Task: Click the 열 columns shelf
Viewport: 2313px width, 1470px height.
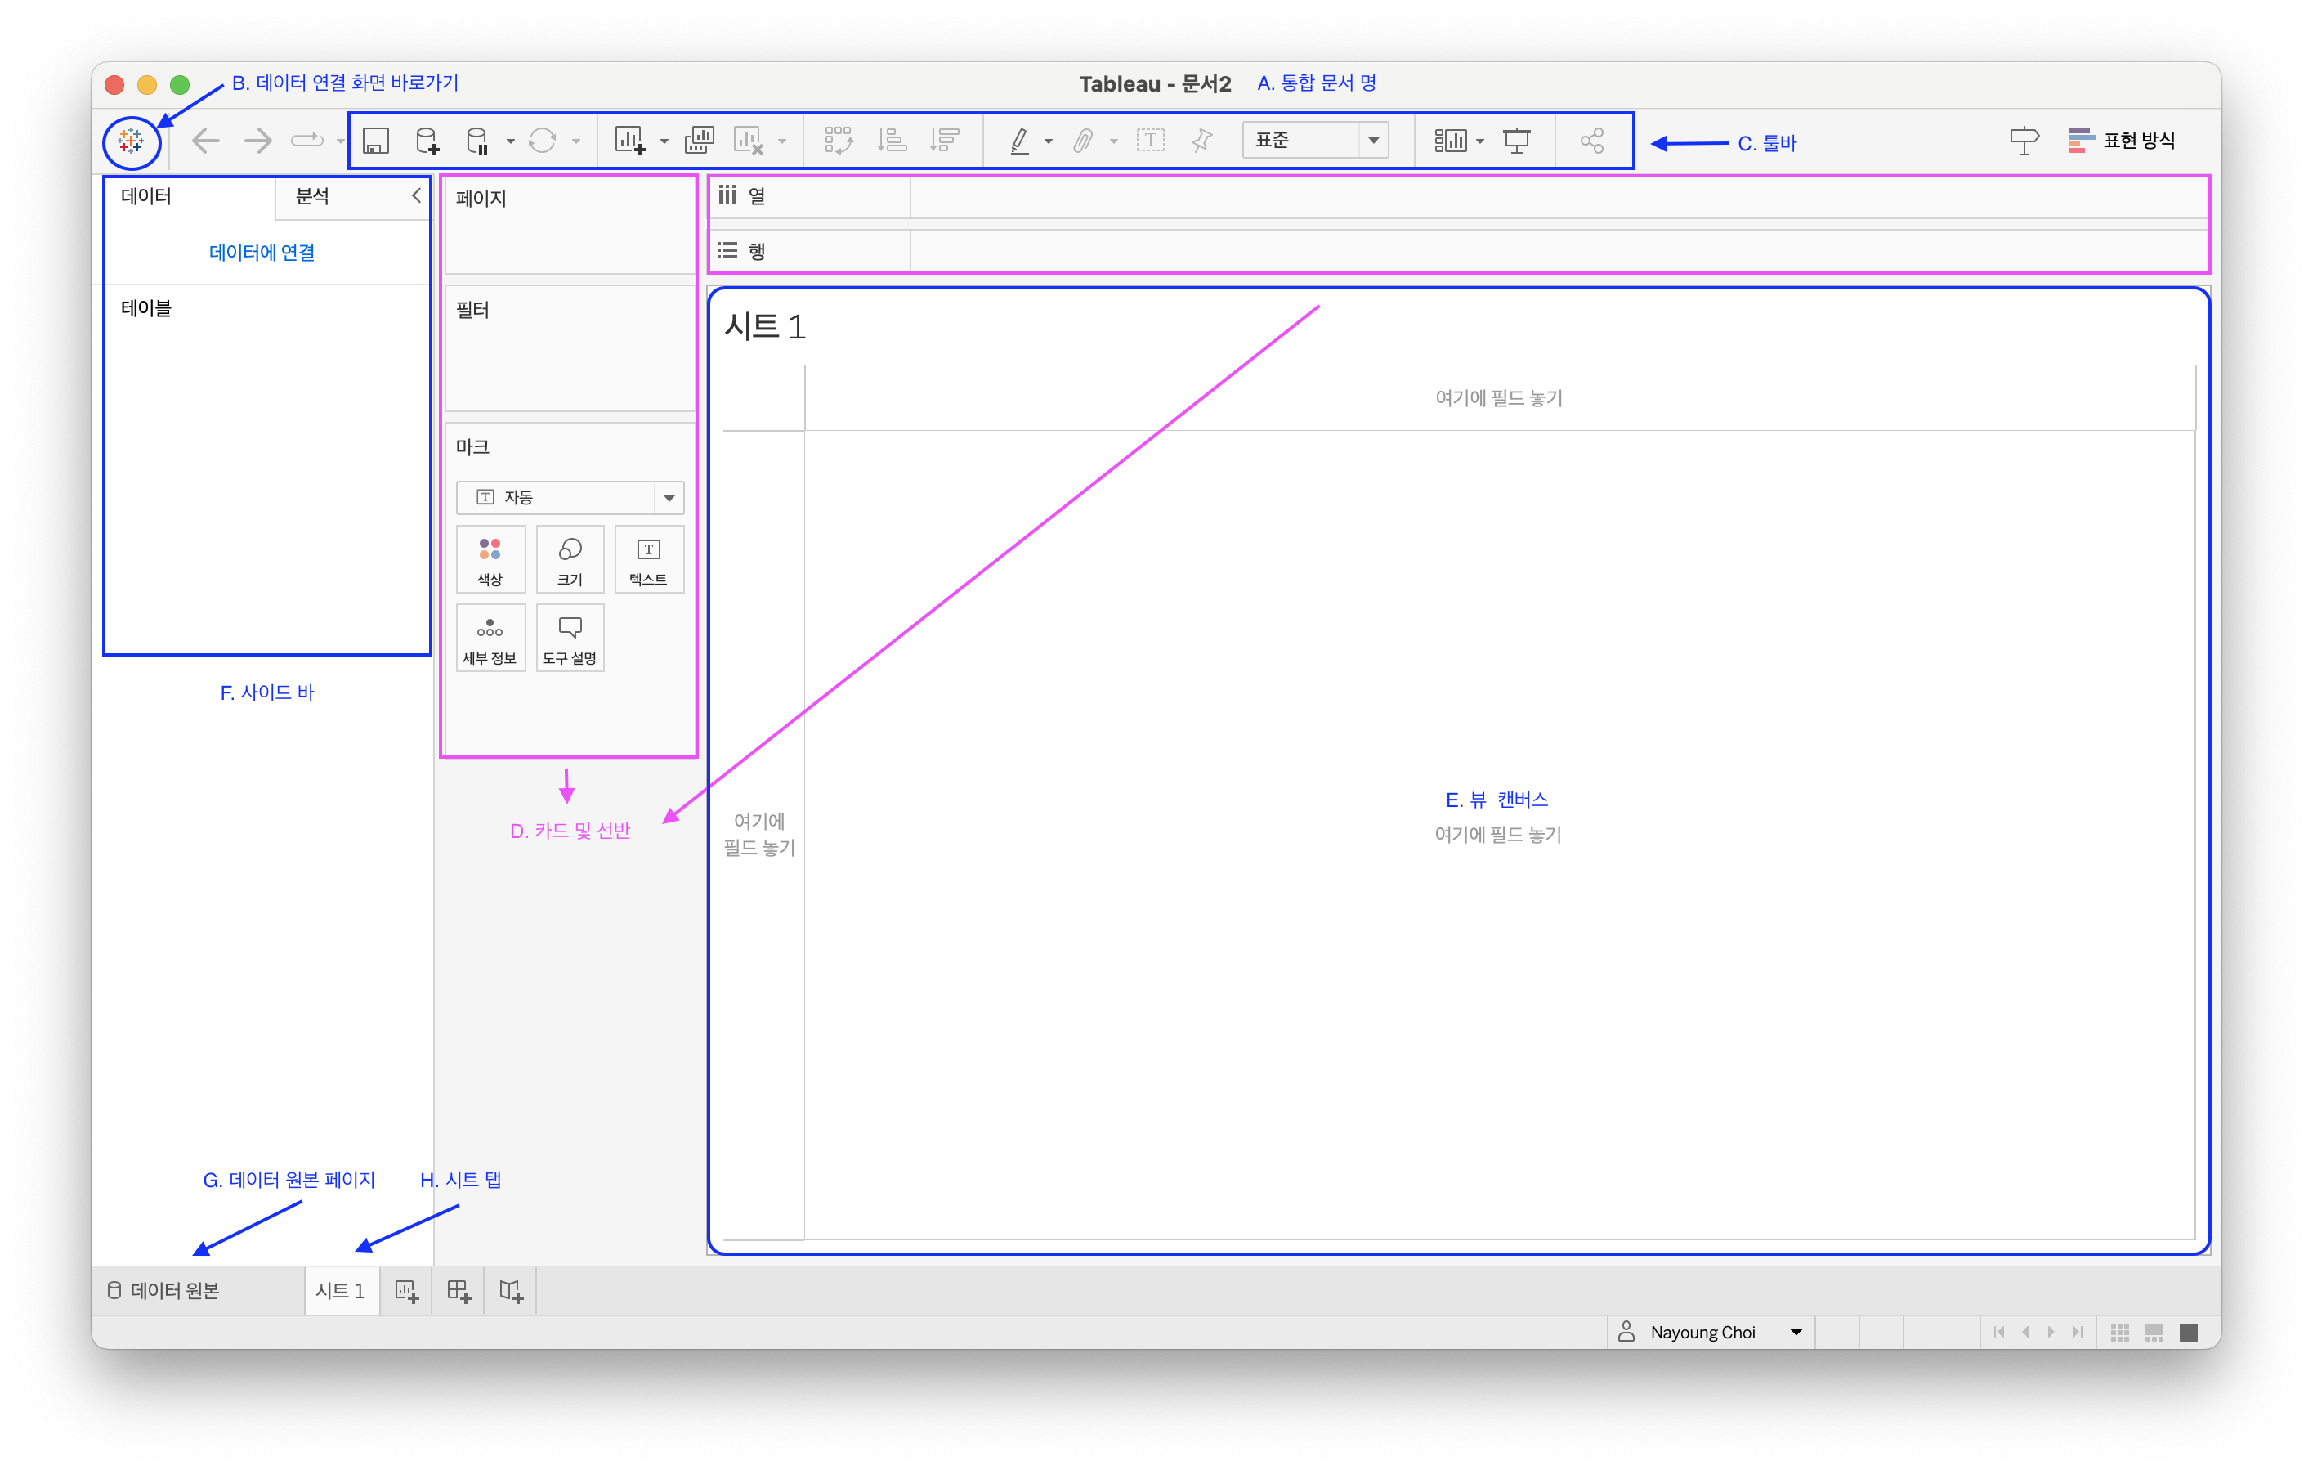Action: pyautogui.click(x=1459, y=196)
